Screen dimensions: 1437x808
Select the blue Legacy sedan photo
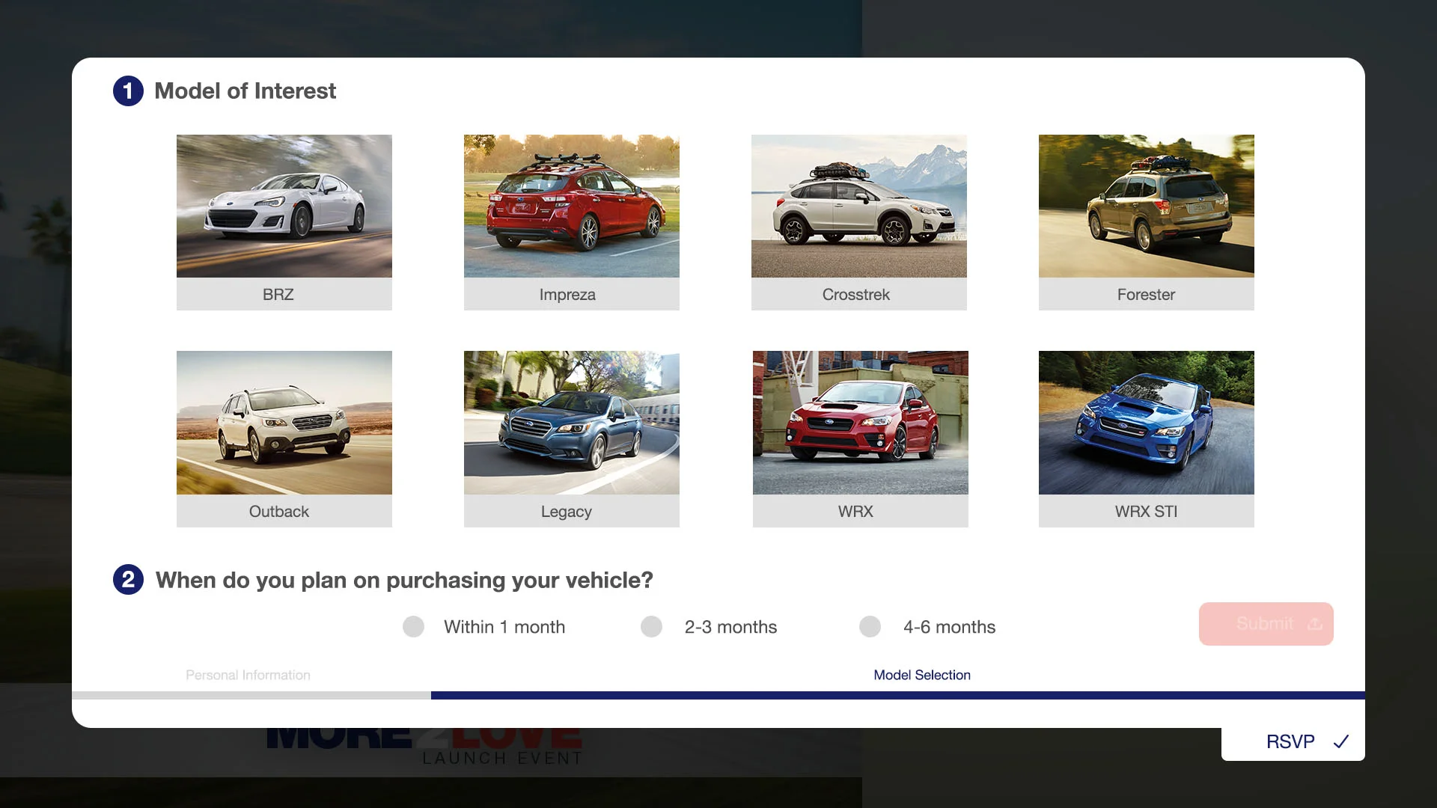571,423
